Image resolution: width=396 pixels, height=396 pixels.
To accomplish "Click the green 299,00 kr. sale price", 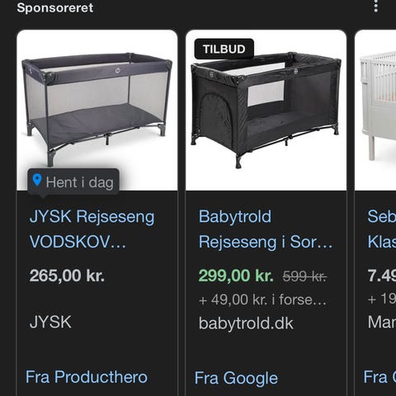I will pos(236,276).
